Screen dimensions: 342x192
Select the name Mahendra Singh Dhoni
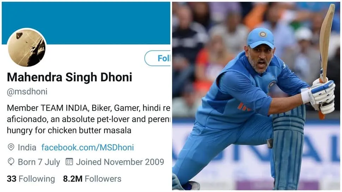69,77
